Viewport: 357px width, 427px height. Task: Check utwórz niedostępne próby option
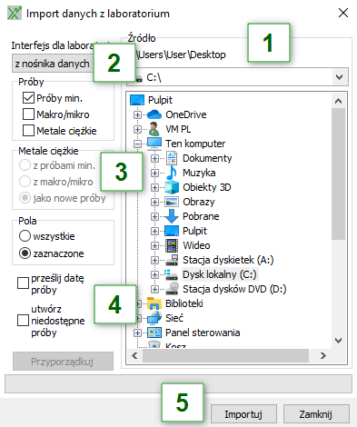23,320
